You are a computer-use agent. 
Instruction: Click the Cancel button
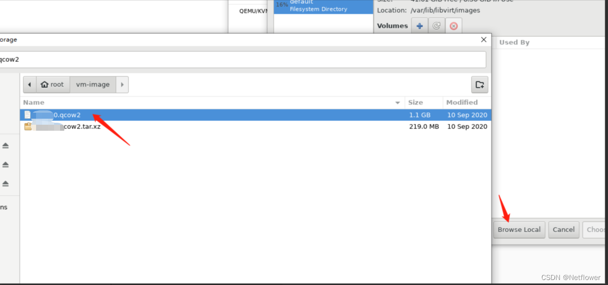pyautogui.click(x=563, y=230)
